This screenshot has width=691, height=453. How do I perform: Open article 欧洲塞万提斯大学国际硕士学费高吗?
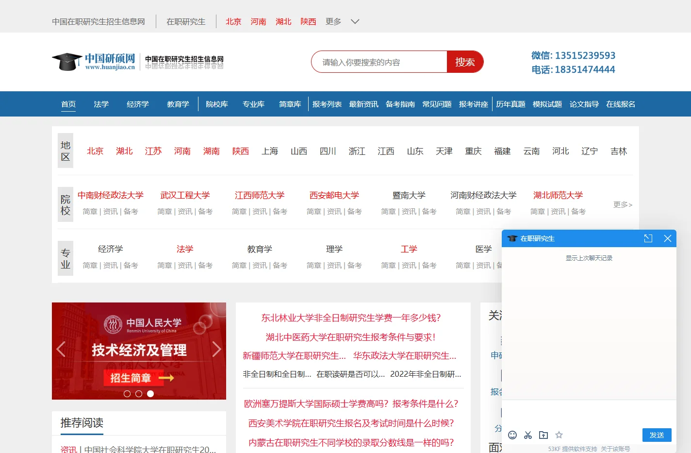point(351,403)
